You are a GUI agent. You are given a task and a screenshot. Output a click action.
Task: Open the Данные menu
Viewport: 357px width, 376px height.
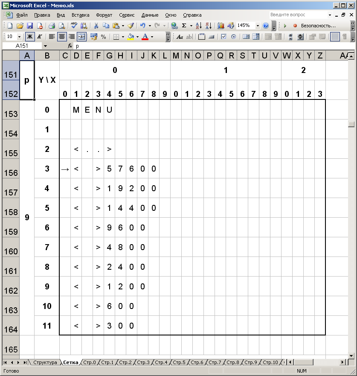(x=150, y=15)
